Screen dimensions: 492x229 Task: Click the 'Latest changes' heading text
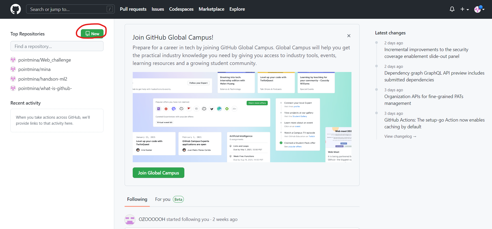[x=390, y=33]
